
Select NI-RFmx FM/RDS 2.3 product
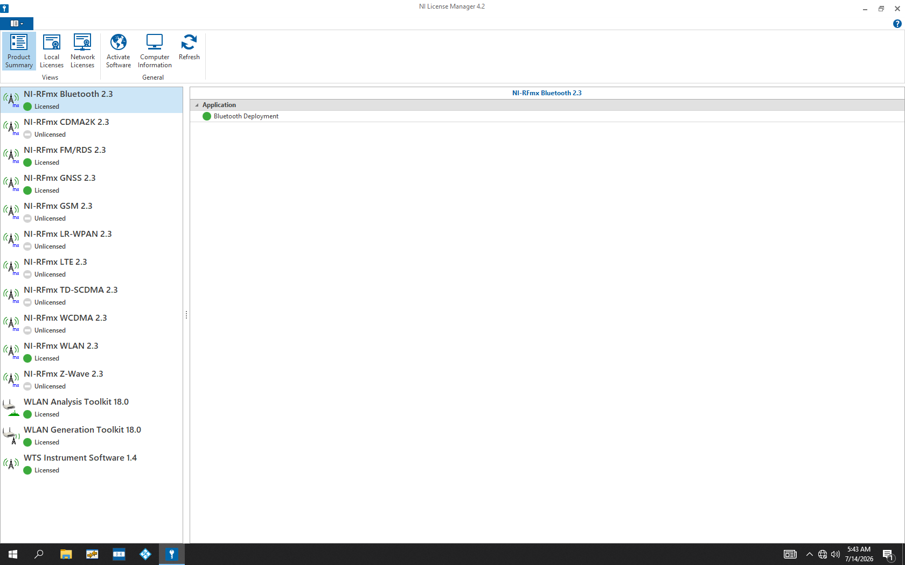[x=92, y=156]
